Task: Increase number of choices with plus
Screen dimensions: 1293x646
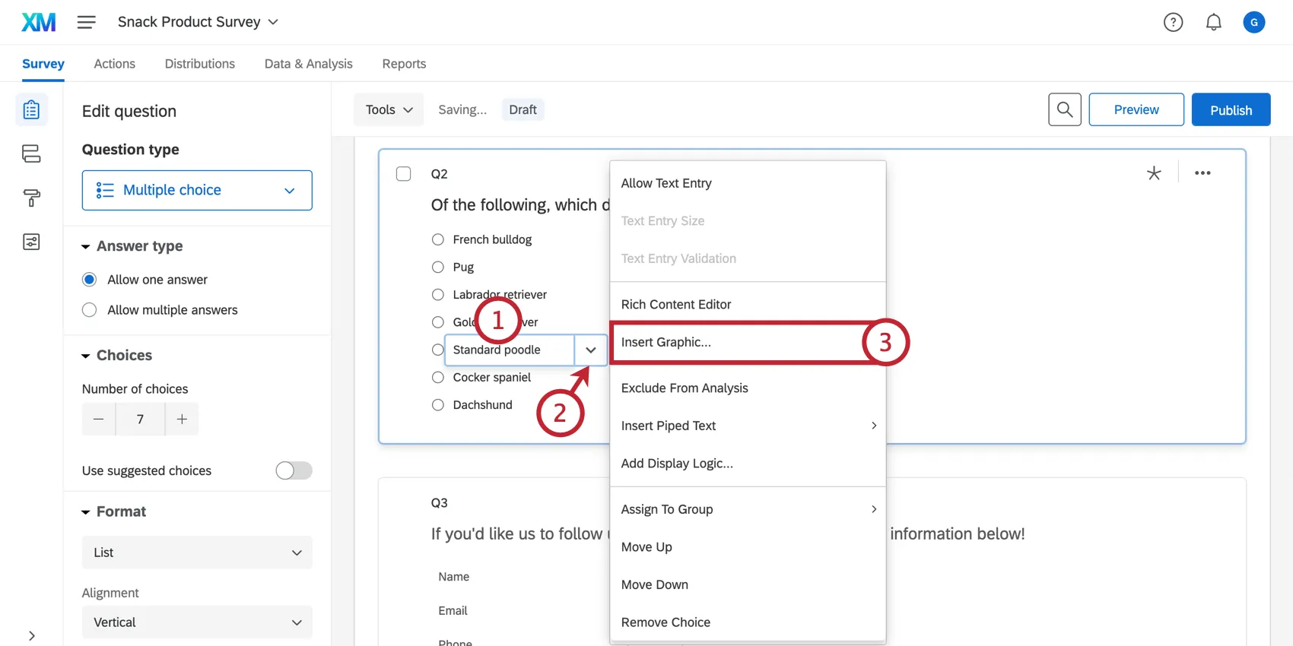Action: coord(182,419)
